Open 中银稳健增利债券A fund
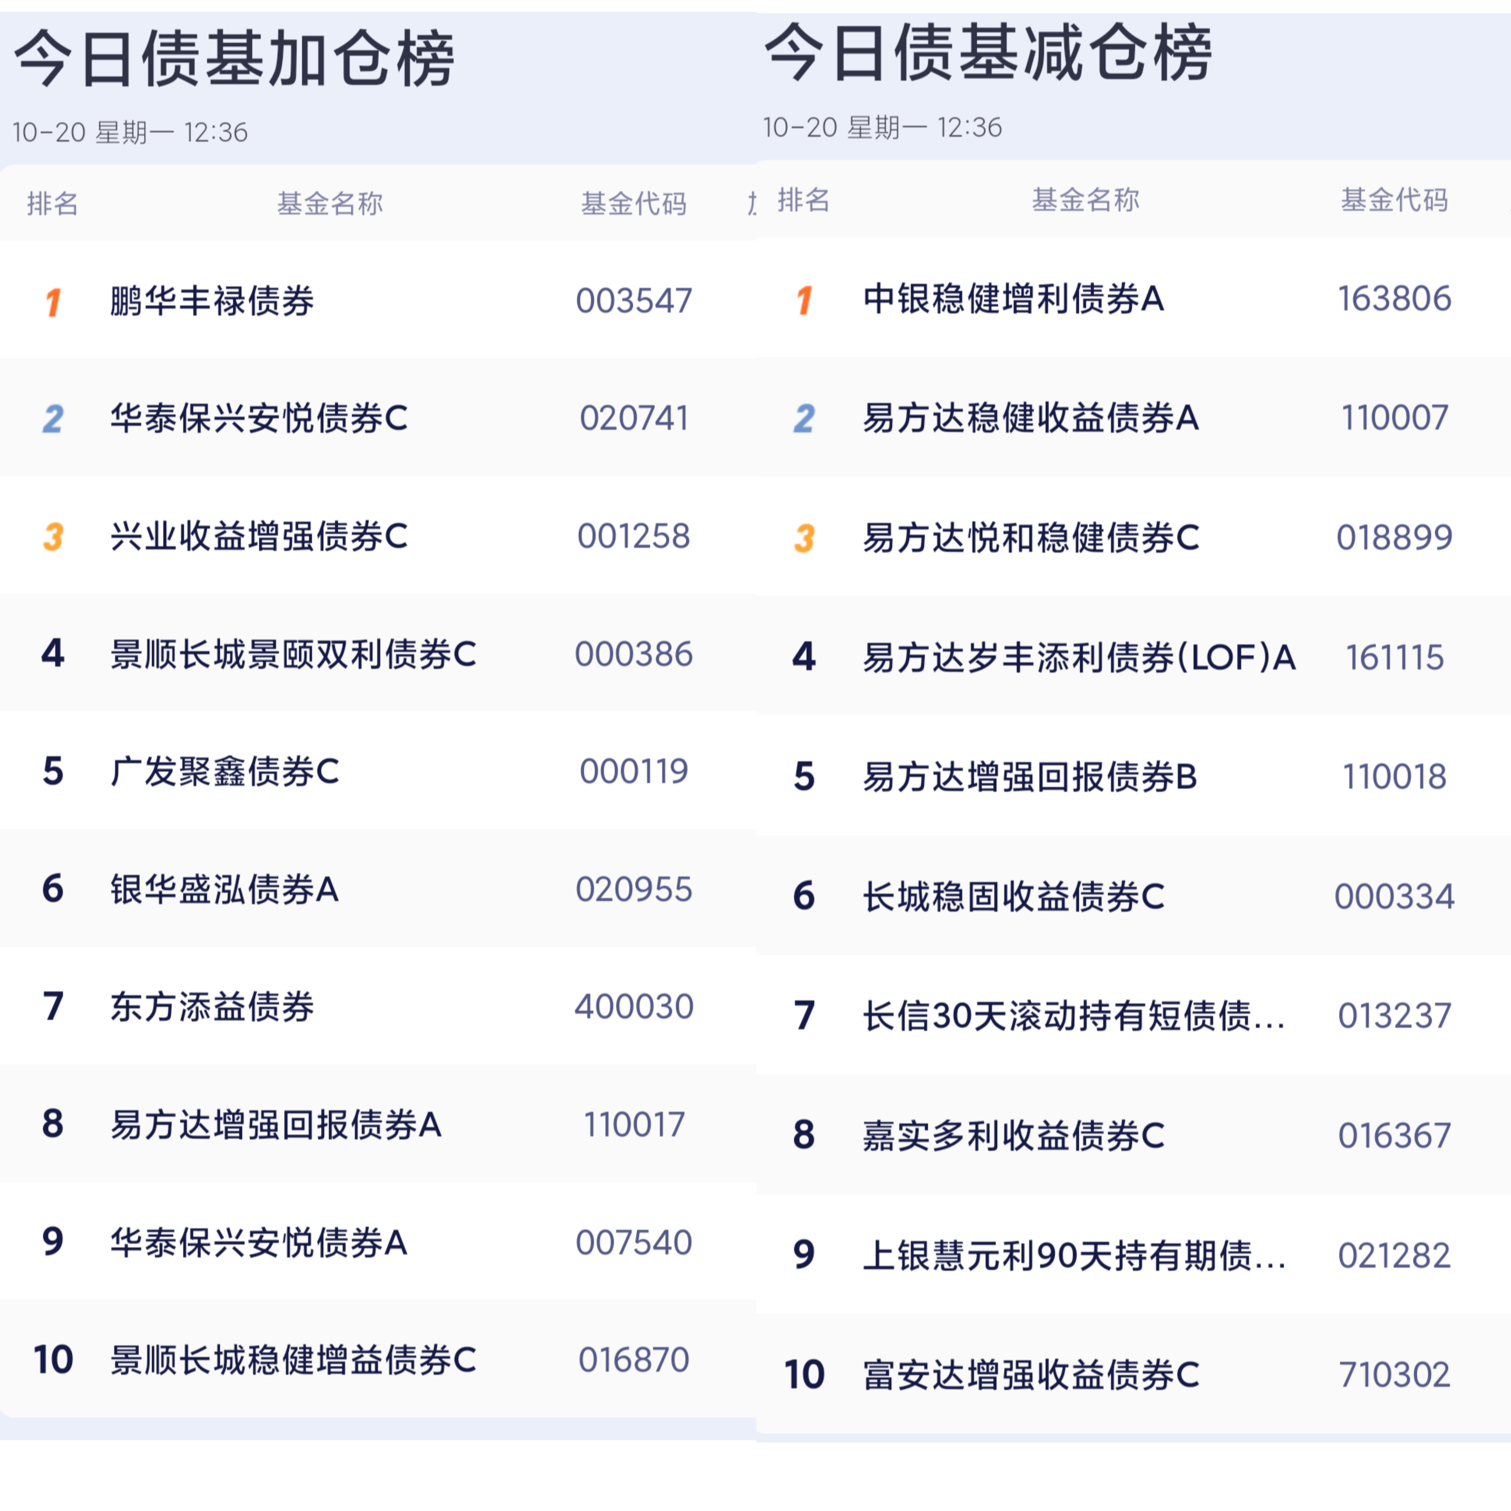This screenshot has width=1511, height=1511. pyautogui.click(x=1014, y=299)
